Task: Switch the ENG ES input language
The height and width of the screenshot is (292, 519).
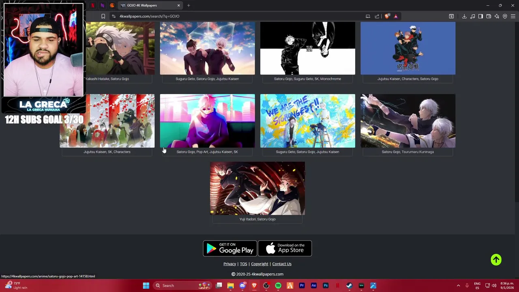Action: 477,286
